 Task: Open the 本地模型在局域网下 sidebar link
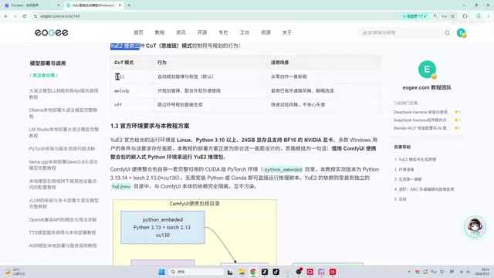[63, 184]
